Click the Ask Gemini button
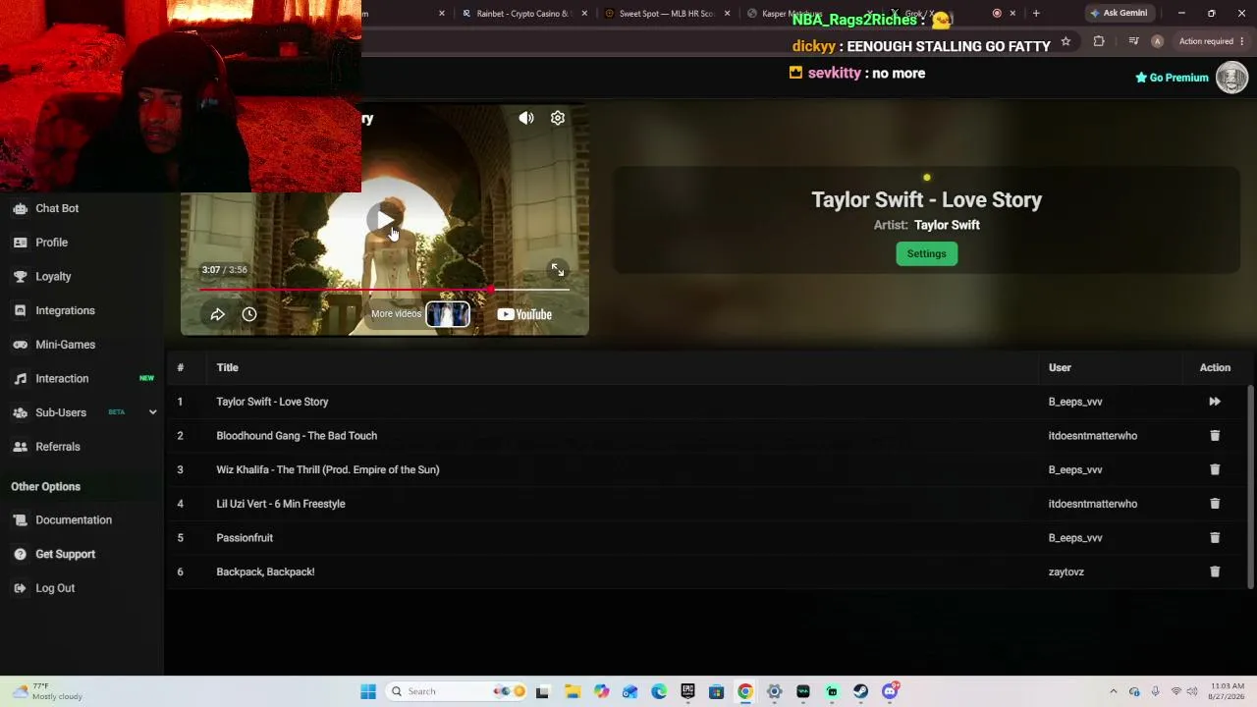 click(1119, 14)
